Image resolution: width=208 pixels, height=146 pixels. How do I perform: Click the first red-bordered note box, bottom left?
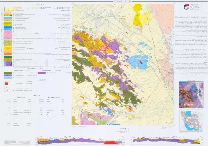click(x=11, y=142)
